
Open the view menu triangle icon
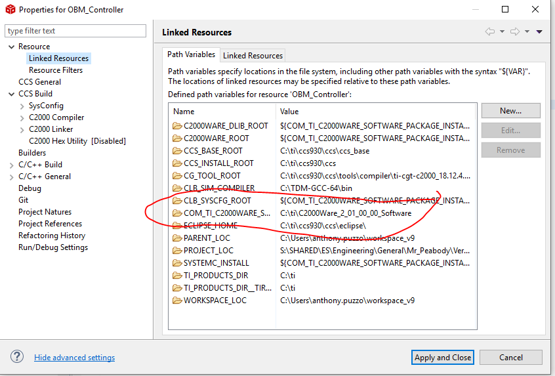[539, 31]
